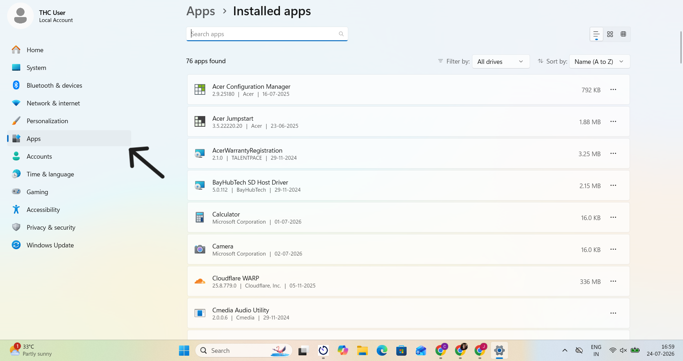Open more options for Acer Configuration Manager
Screen dimensions: 683x361
(613, 89)
